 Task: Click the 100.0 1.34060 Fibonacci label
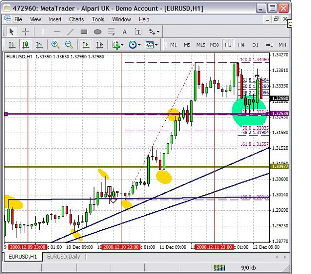pyautogui.click(x=254, y=60)
